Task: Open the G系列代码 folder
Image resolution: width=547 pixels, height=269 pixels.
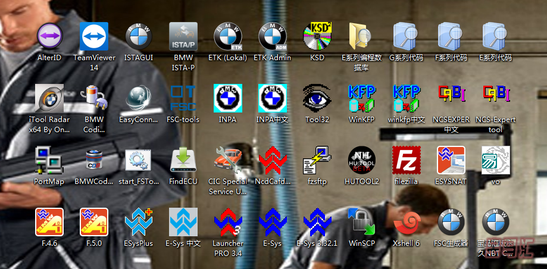Action: pos(407,36)
